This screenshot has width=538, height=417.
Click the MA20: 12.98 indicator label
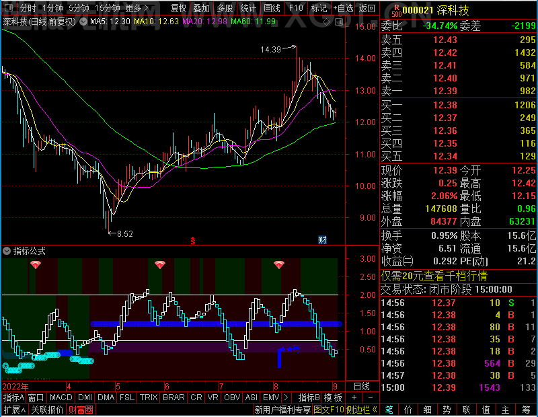(x=204, y=22)
